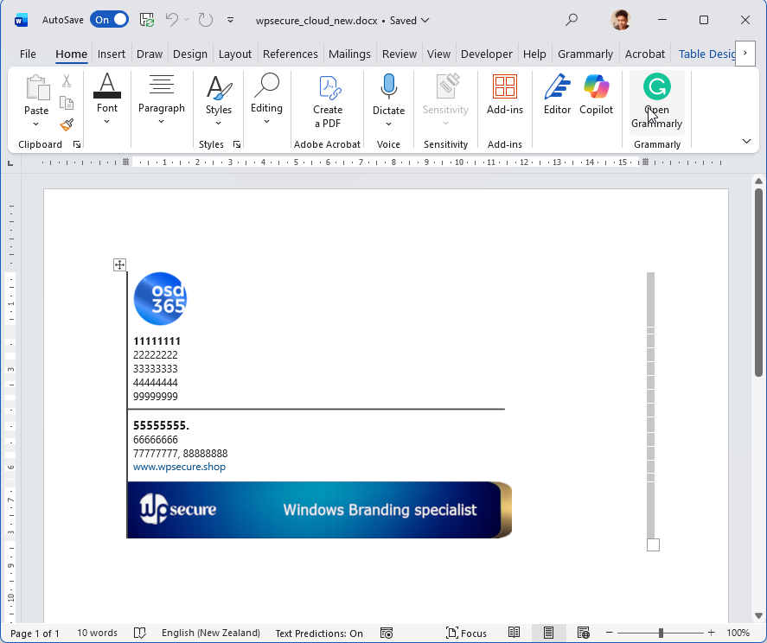Expand the Dictate dropdown arrow
767x643 pixels.
point(388,124)
